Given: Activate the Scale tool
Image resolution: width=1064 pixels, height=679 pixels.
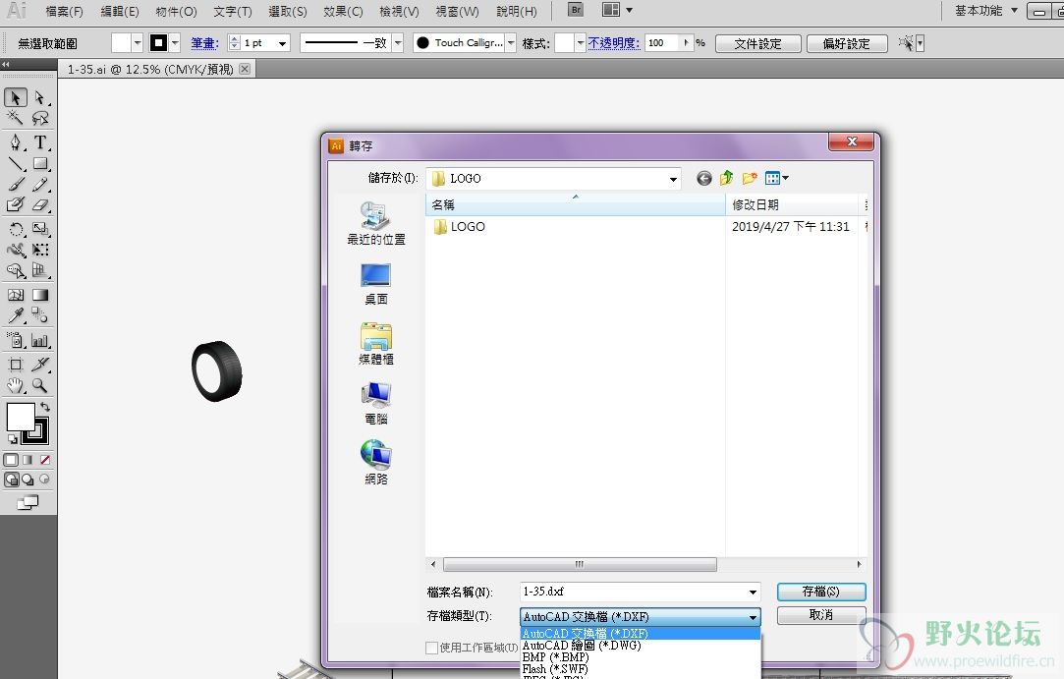Looking at the screenshot, I should pos(40,230).
